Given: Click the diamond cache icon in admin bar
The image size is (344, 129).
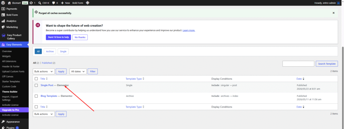Looking at the screenshot, I should 87,3.
